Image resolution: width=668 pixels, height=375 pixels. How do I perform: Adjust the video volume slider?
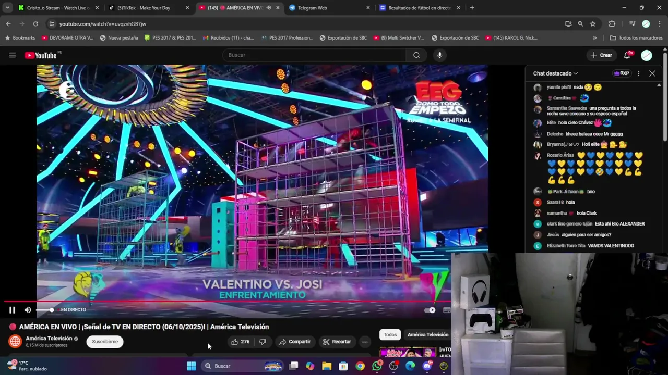[x=45, y=310]
